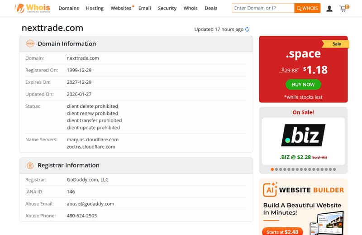
Task: Click updated date 2026-01-27
Action: 79,94
